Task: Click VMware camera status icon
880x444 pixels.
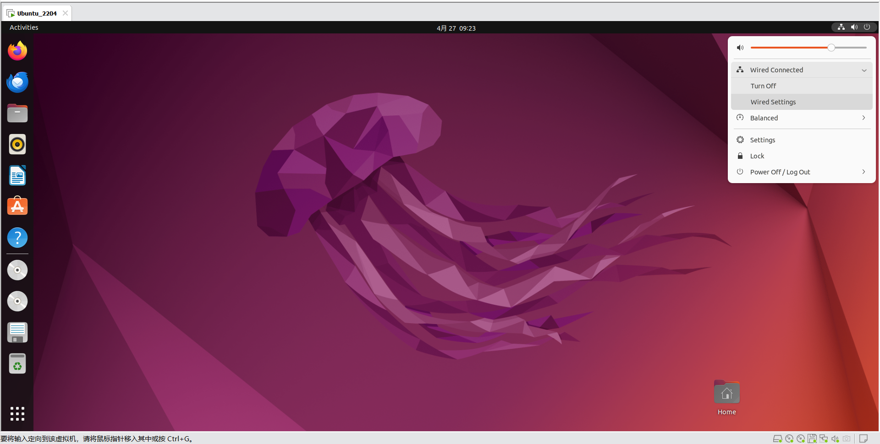Action: pos(847,439)
